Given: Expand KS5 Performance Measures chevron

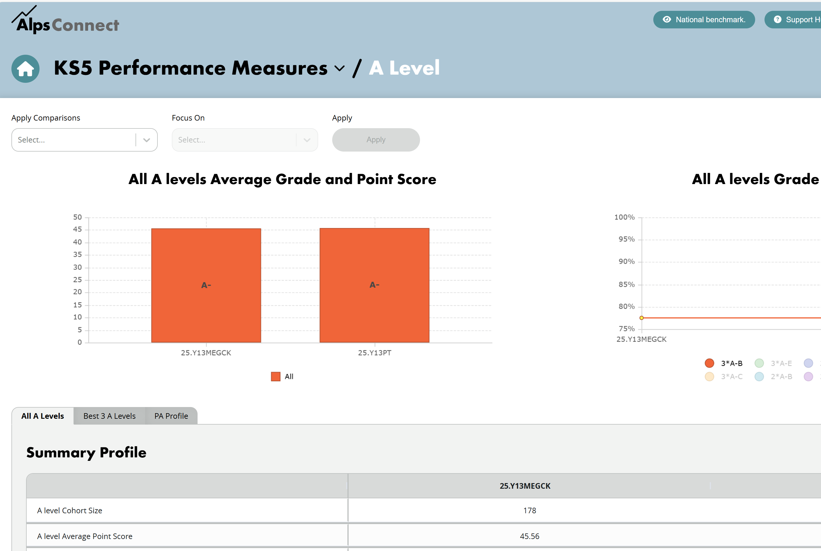Looking at the screenshot, I should [339, 68].
